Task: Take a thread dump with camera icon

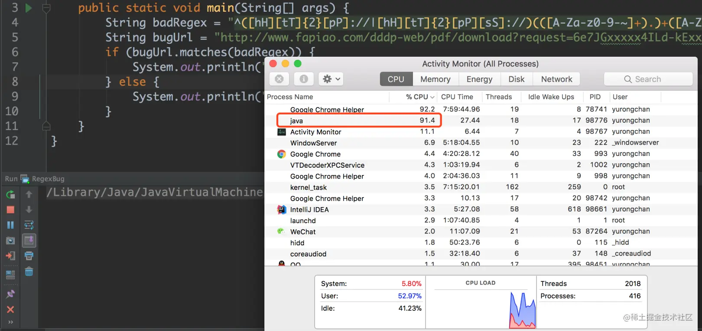Action: pos(10,240)
